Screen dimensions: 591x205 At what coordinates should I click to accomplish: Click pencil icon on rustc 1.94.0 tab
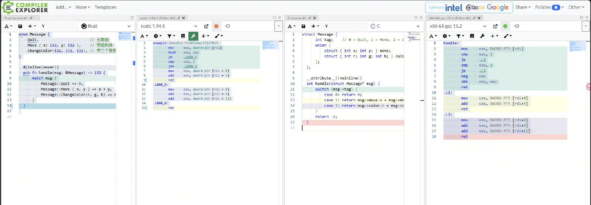coord(179,18)
